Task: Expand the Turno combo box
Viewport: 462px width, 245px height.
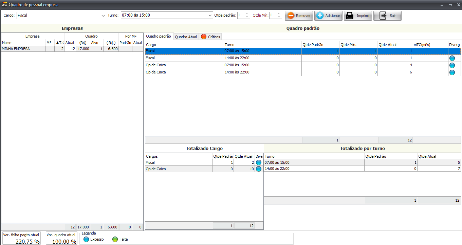Action: [210, 16]
